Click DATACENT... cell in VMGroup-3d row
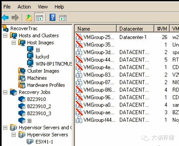The image size is (179, 146). (134, 52)
